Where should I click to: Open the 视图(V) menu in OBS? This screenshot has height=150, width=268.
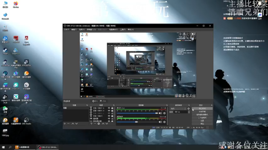82,30
